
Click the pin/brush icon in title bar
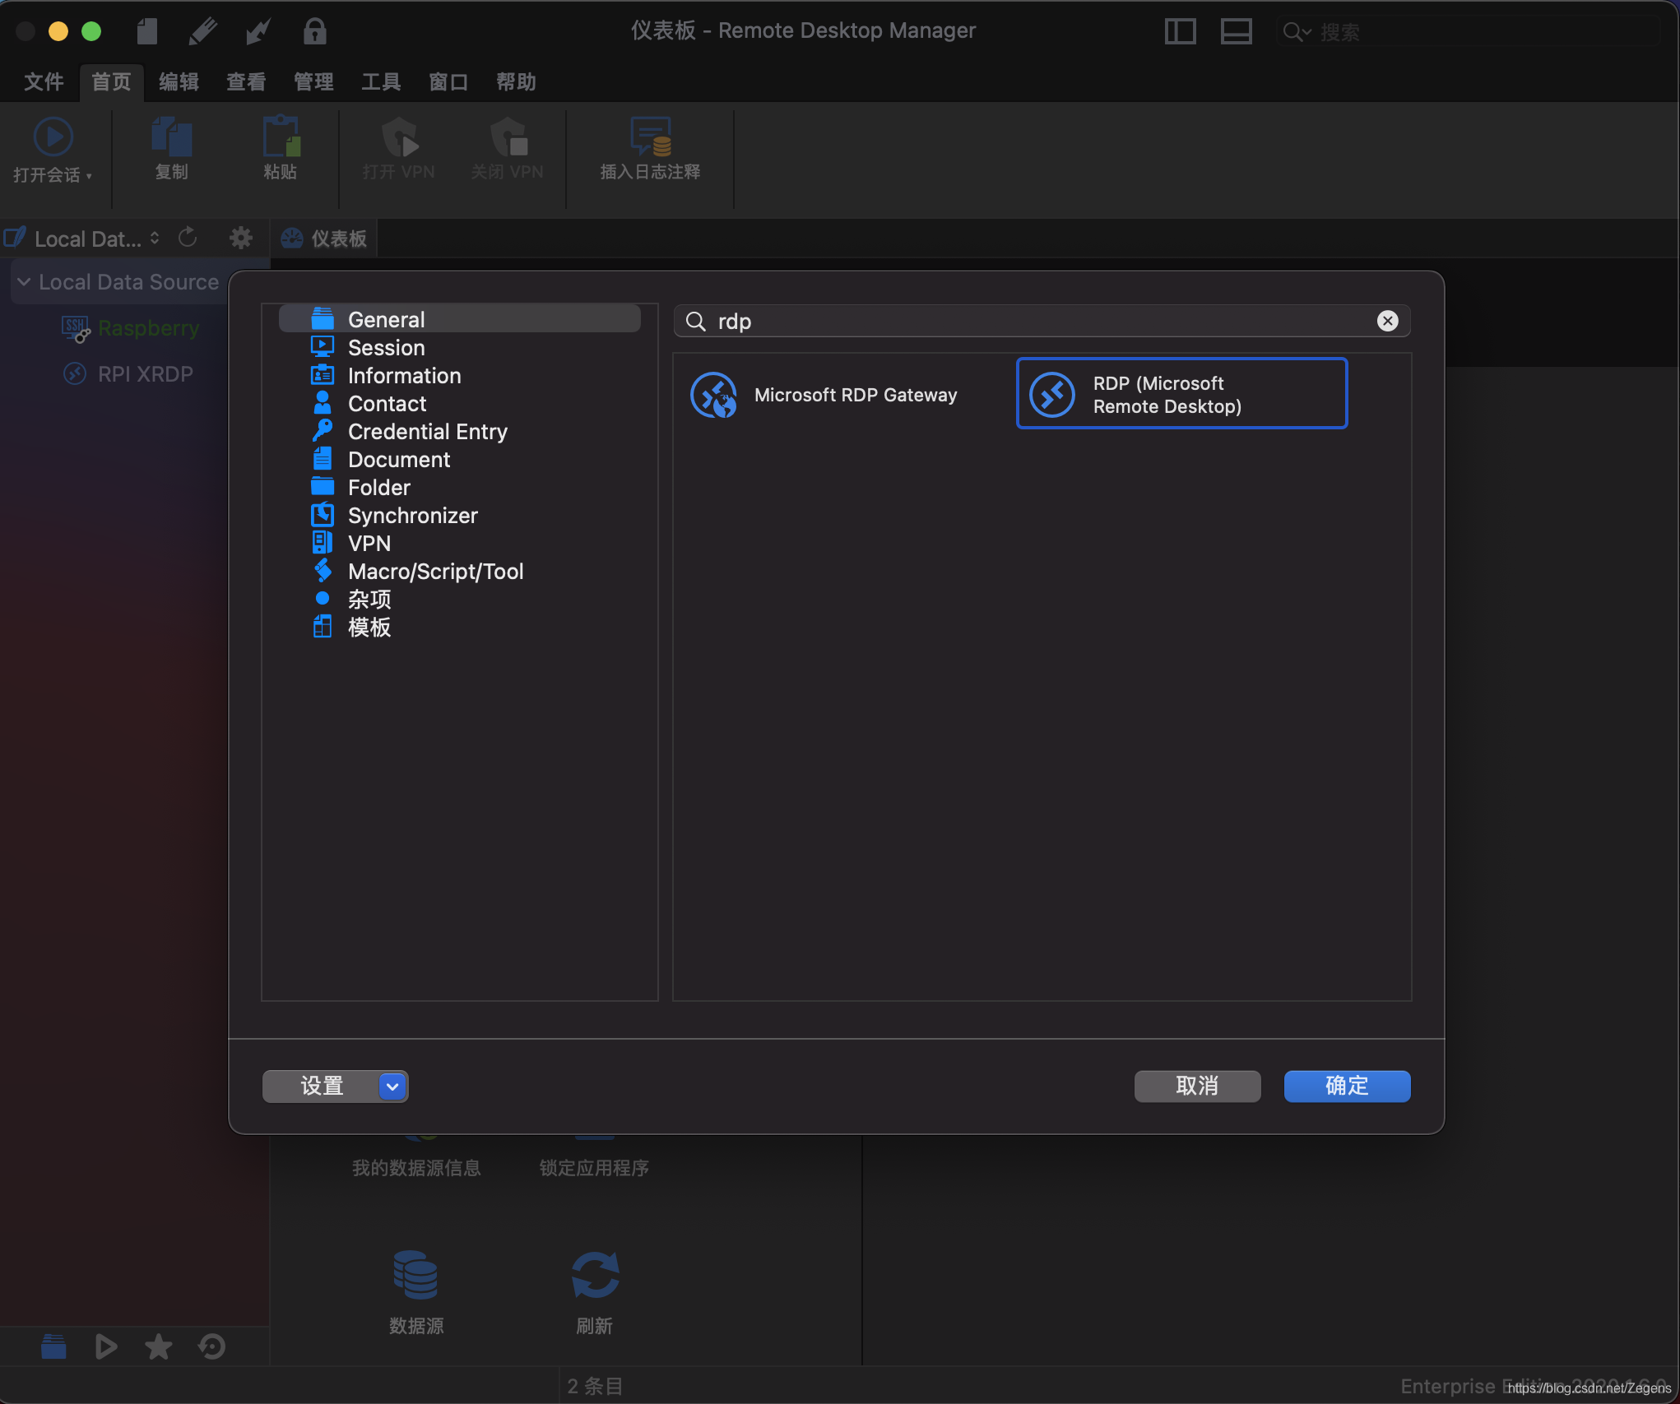click(x=258, y=31)
